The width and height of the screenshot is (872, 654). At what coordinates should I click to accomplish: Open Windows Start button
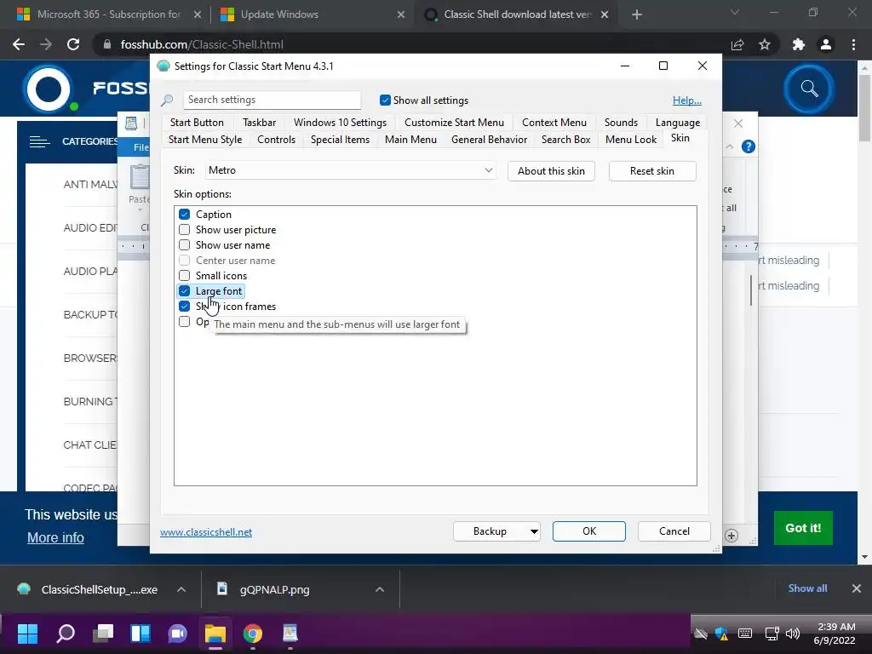point(27,634)
